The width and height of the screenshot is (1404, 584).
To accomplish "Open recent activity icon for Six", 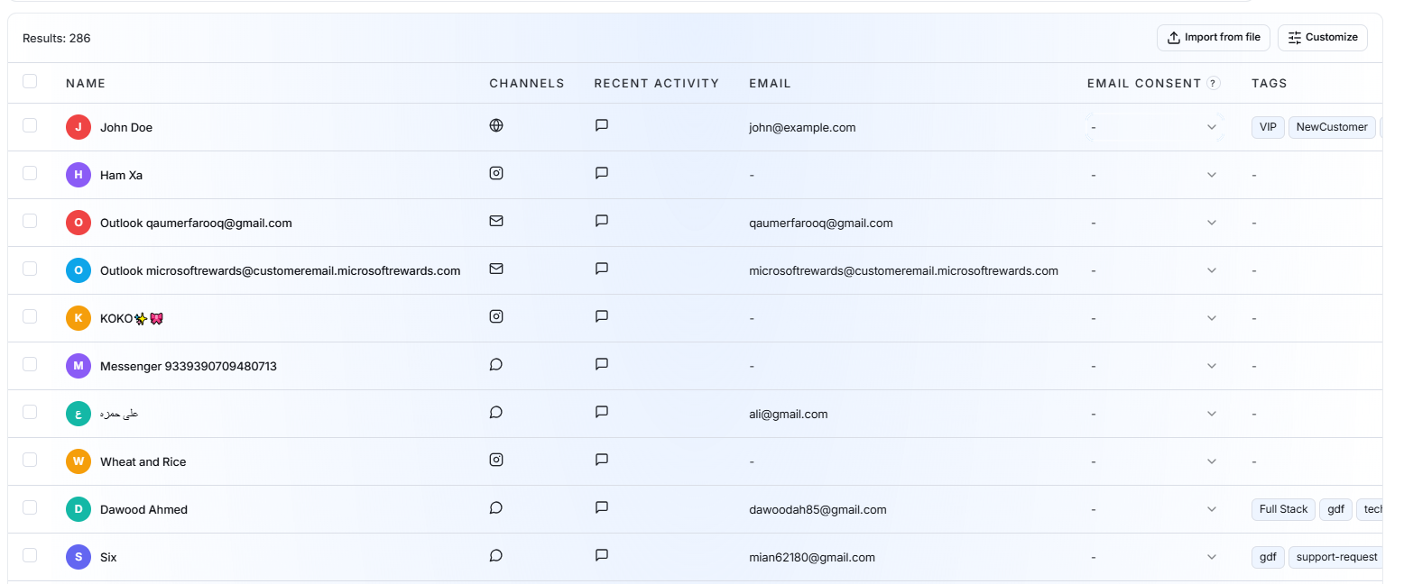I will (x=602, y=555).
